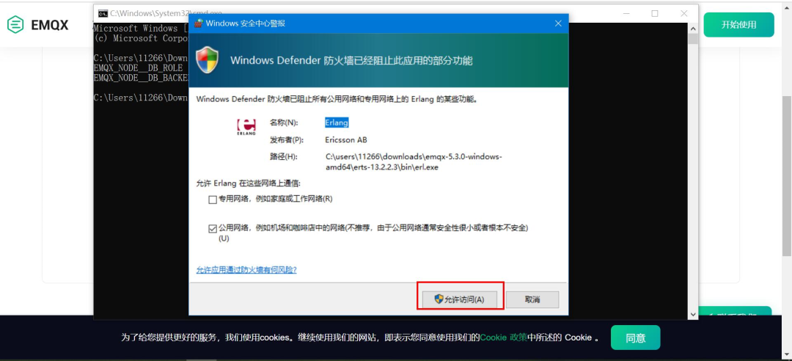Viewport: 792px width, 361px height.
Task: Agree to cookies with 同意 button
Action: [635, 338]
